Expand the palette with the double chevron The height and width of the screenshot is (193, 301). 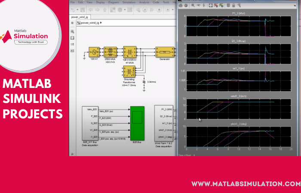coord(72,154)
